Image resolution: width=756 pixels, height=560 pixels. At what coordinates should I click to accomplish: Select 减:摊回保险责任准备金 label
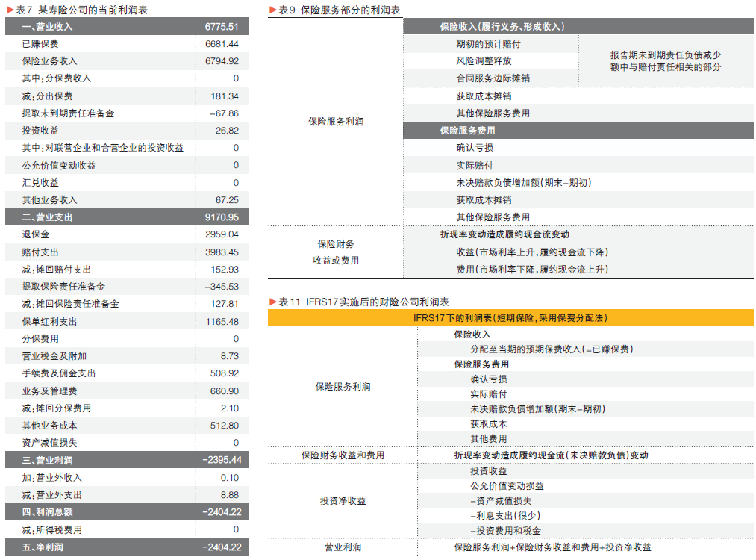click(70, 304)
